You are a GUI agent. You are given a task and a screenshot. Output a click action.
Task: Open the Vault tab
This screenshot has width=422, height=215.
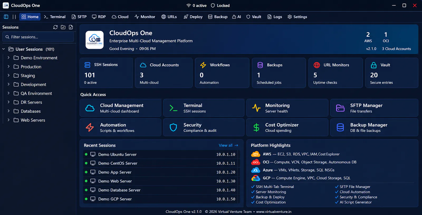(x=254, y=17)
